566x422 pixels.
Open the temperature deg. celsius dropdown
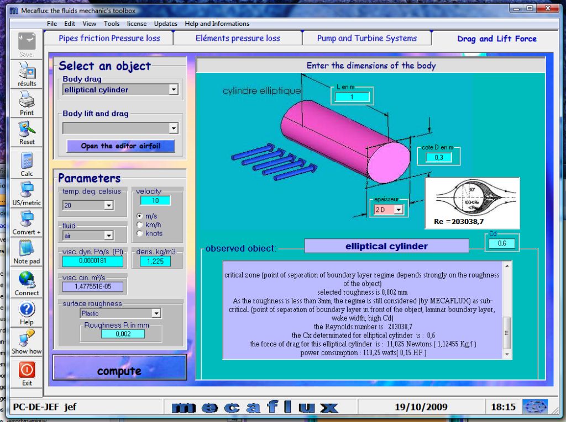(x=109, y=205)
